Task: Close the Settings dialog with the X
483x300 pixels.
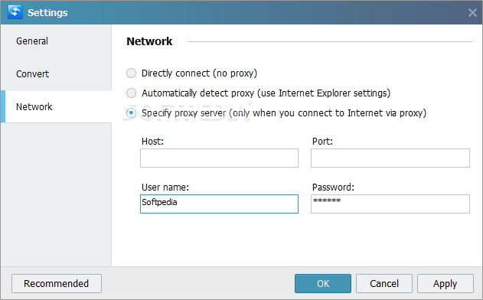Action: (x=472, y=13)
